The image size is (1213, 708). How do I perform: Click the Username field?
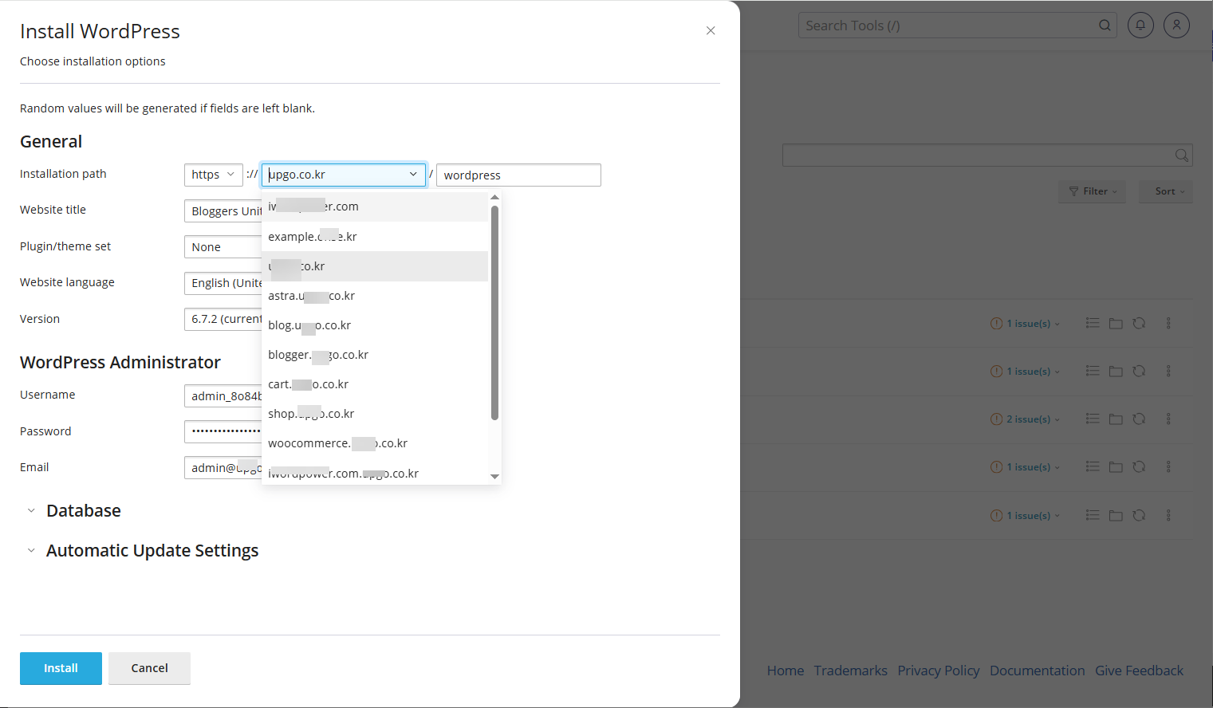223,395
